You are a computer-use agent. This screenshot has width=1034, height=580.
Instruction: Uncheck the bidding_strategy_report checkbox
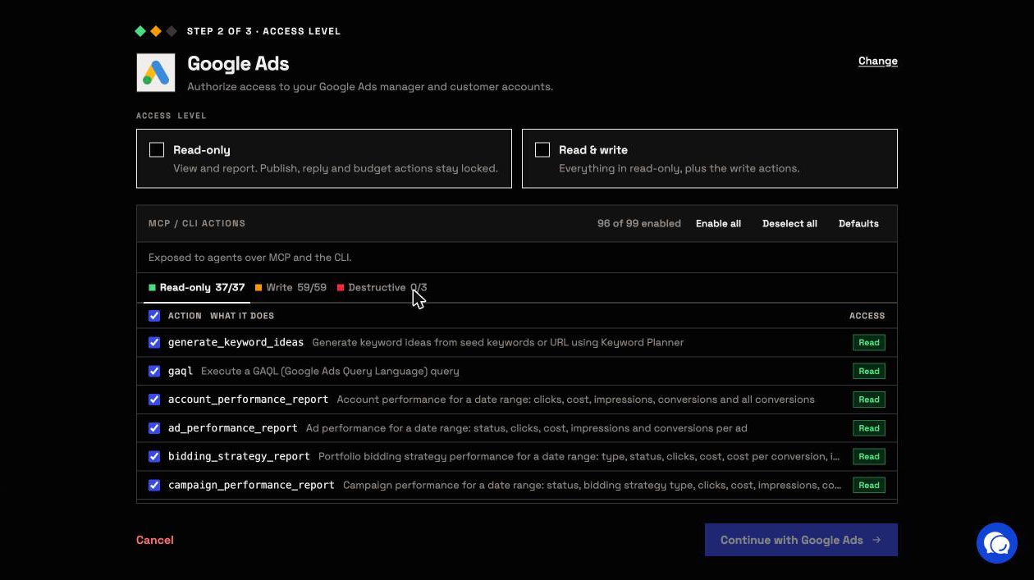click(x=154, y=457)
